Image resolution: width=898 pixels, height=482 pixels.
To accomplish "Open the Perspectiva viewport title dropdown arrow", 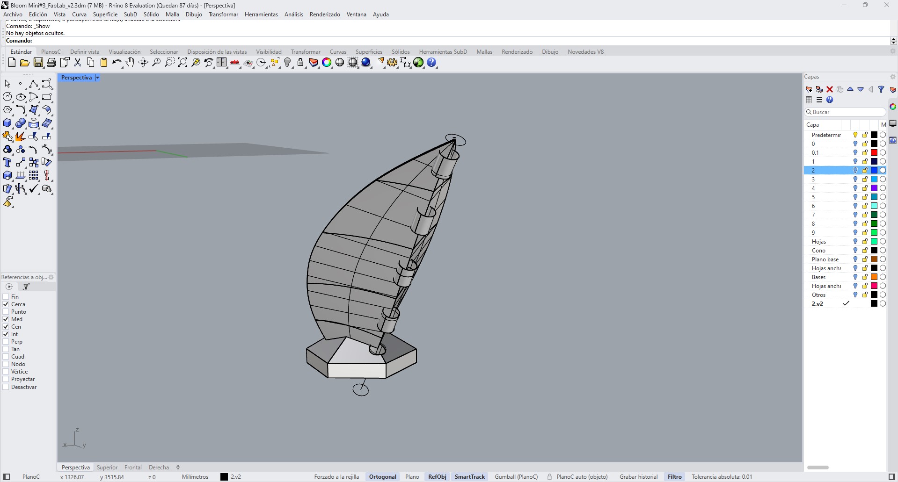I will [97, 78].
